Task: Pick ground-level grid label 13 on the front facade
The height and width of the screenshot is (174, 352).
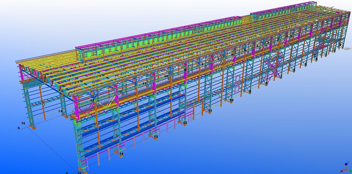Action: (x=156, y=137)
